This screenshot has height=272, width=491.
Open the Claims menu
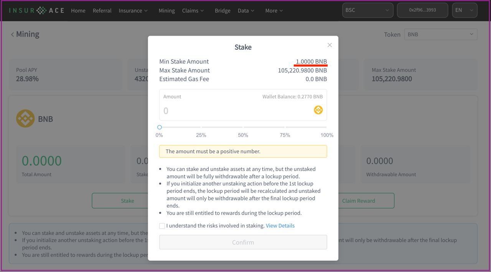[193, 11]
